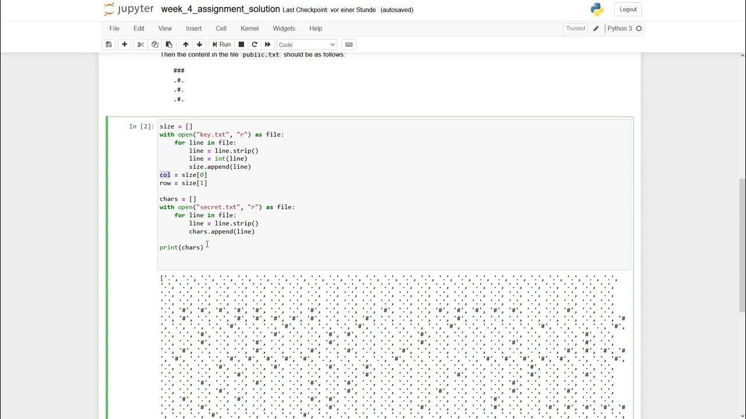Restart kernel and rerun all cells icon
This screenshot has height=419, width=746.
tap(268, 44)
